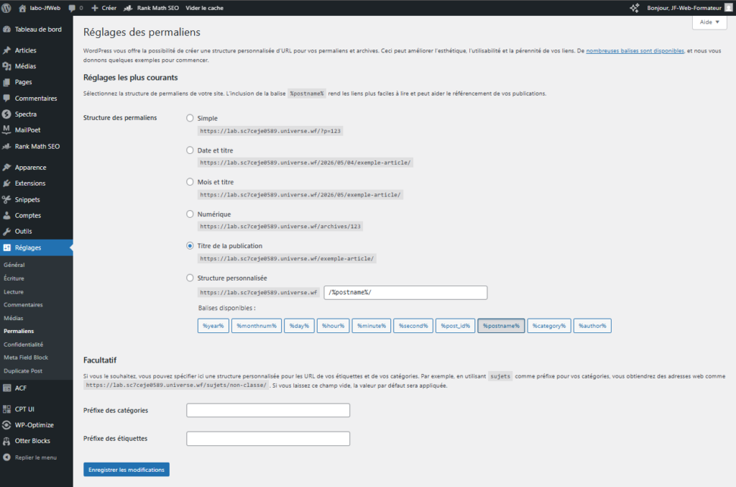Click the Rank Math SEO sidebar icon
Screen dimensions: 736x487
click(x=6, y=147)
